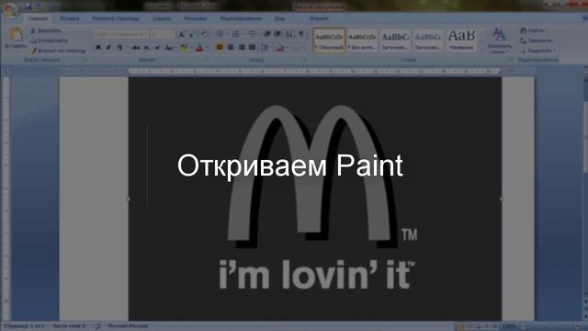Viewport: 588px width, 331px height.
Task: Click the horizontal ruler above the page
Action: tap(314, 71)
